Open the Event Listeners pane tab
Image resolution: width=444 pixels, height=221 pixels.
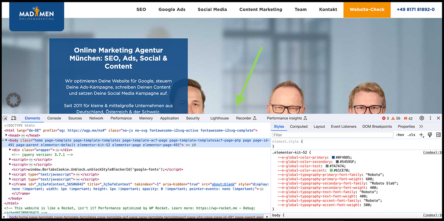tap(343, 126)
